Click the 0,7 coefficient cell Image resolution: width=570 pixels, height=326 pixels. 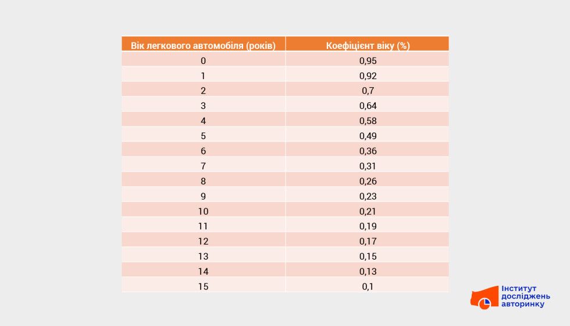coord(368,91)
